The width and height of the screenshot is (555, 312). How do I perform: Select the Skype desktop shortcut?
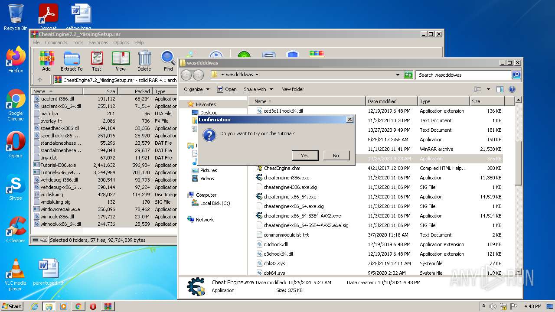16,187
